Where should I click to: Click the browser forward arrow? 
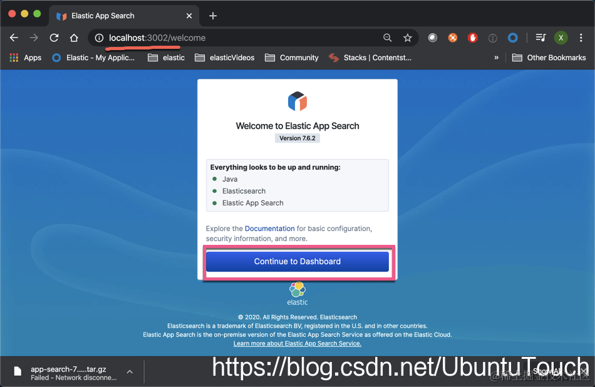coord(34,38)
